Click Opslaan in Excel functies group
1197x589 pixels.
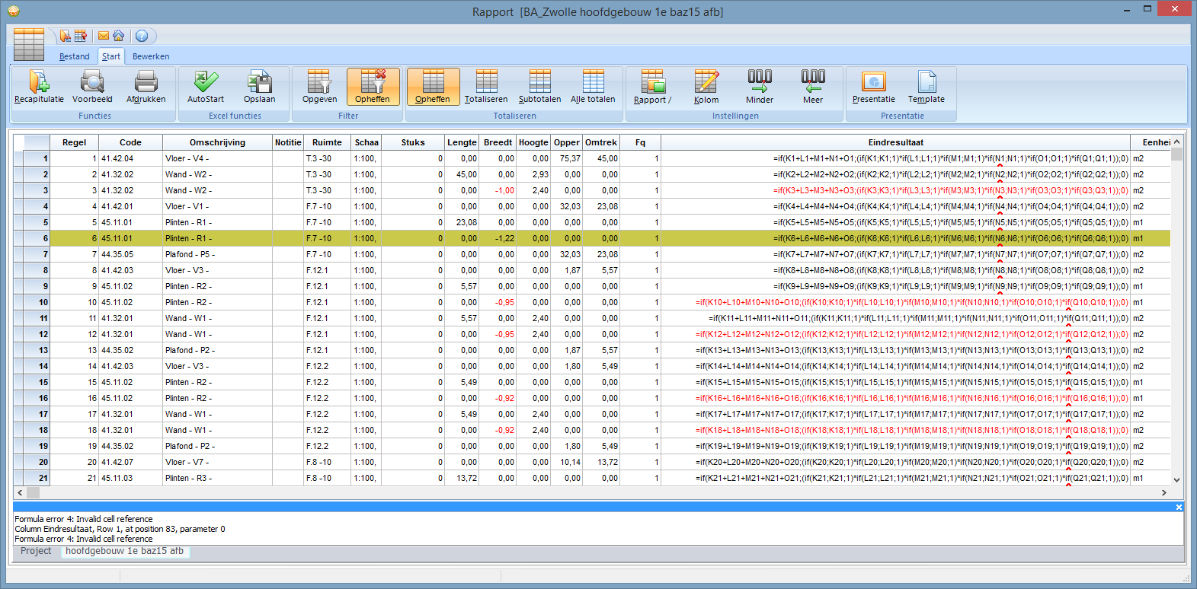tap(259, 87)
